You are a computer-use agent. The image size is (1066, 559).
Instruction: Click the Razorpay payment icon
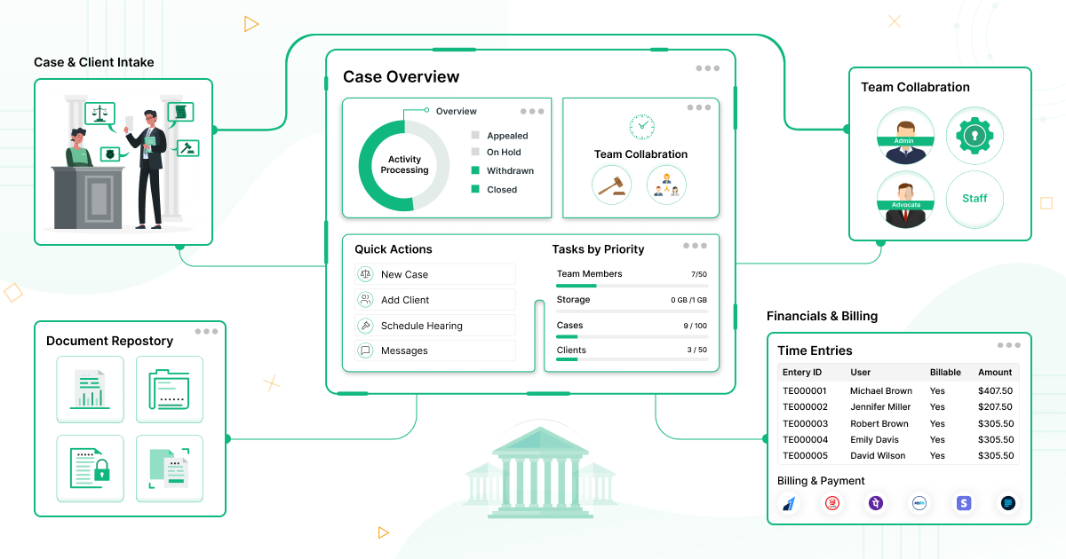pyautogui.click(x=790, y=503)
